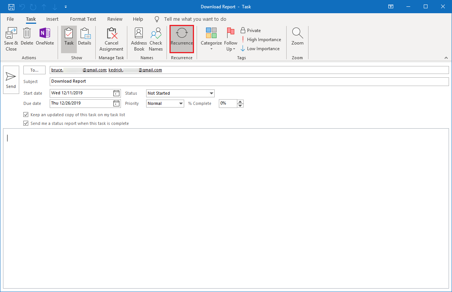Select the Task view button

click(69, 39)
